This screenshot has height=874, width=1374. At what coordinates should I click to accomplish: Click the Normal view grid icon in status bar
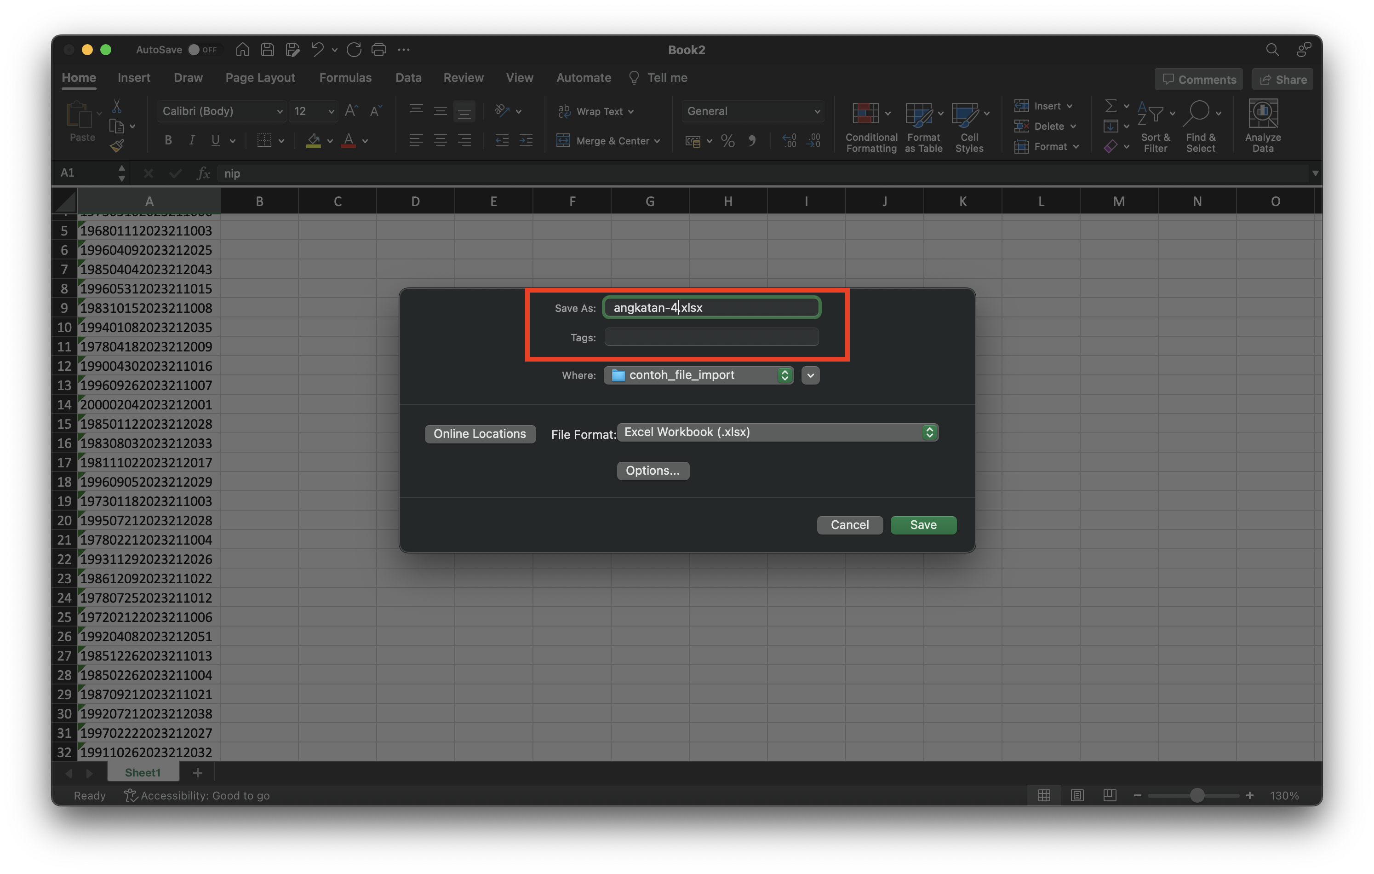1044,795
